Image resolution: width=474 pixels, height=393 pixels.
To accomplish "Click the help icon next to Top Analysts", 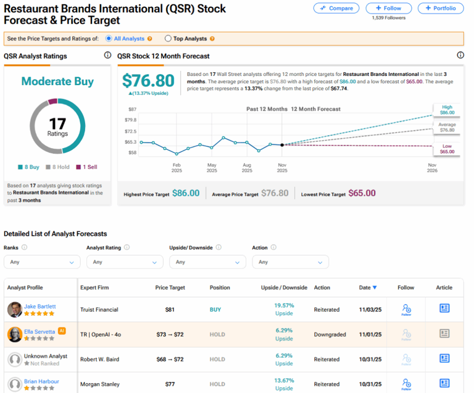I will point(212,39).
